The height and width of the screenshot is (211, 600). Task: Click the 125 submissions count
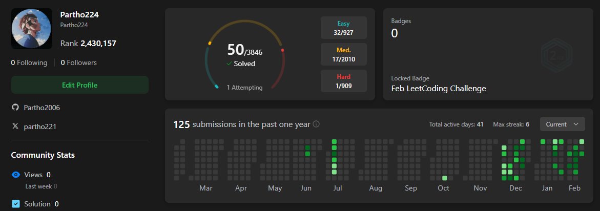182,124
